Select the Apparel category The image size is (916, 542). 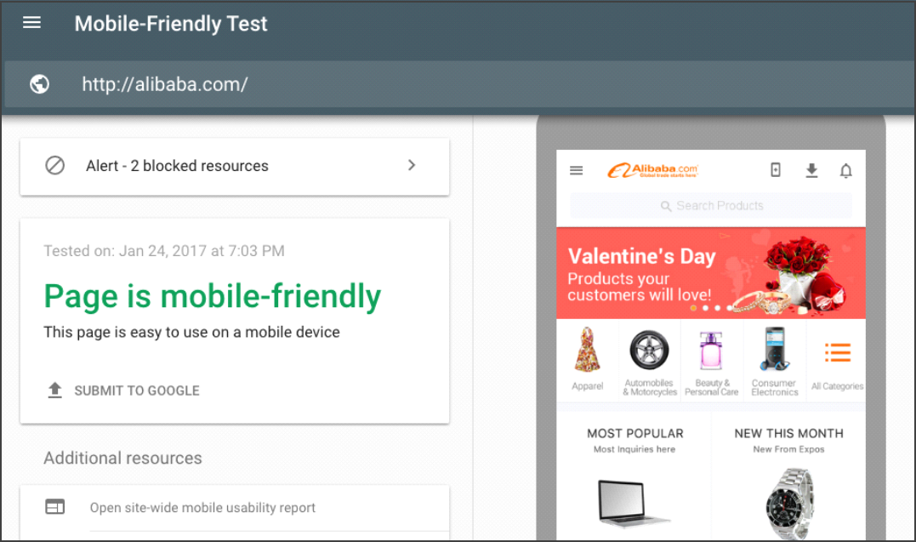pyautogui.click(x=587, y=359)
